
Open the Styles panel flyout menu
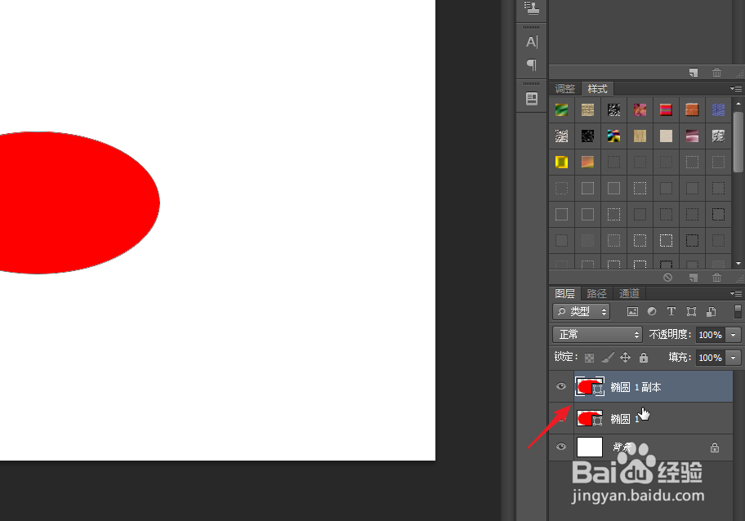coord(735,89)
